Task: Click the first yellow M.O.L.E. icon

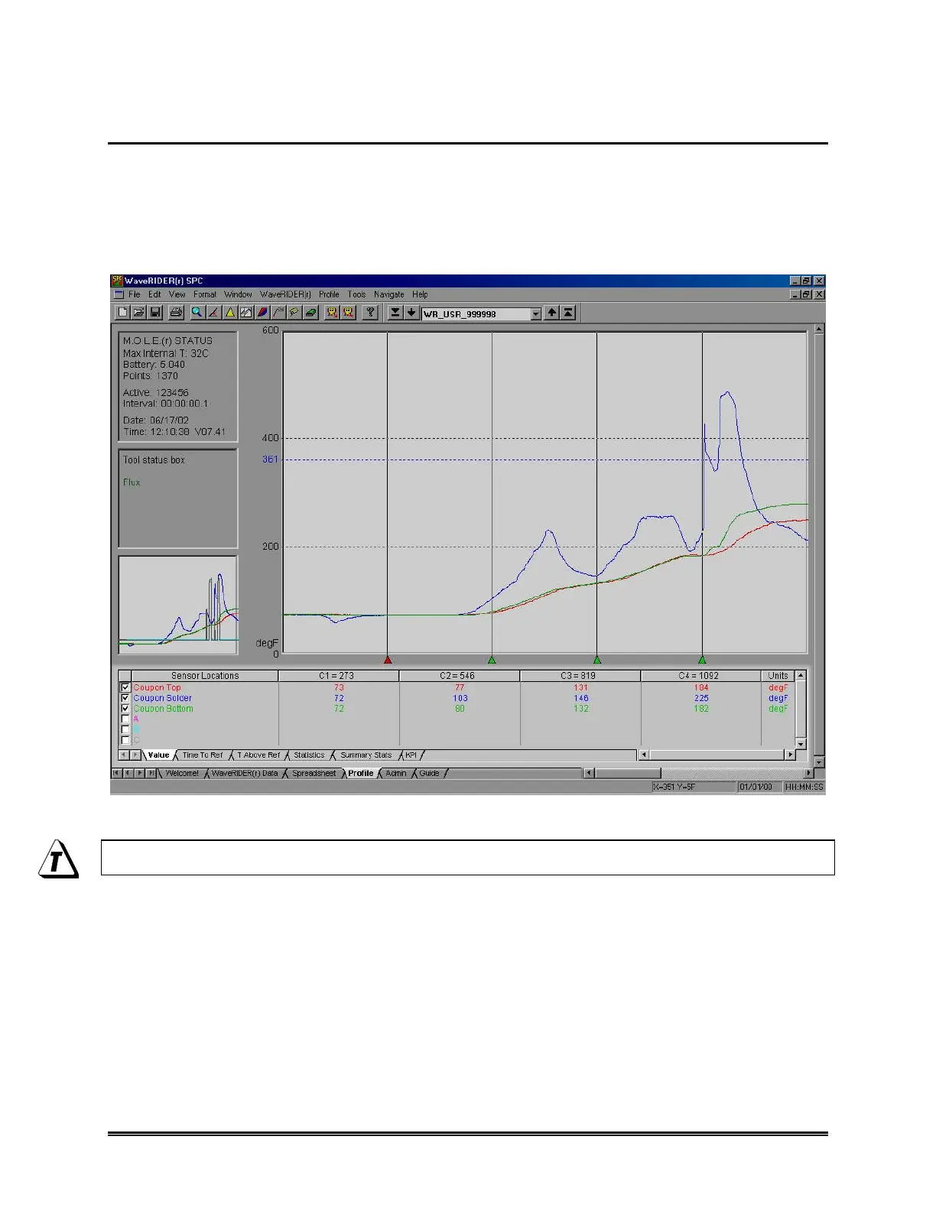Action: [332, 312]
